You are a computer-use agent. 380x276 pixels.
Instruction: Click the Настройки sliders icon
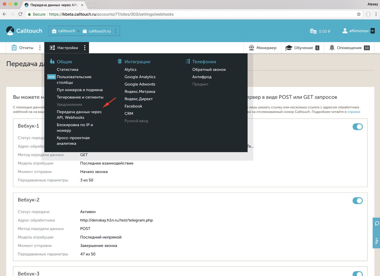52,47
